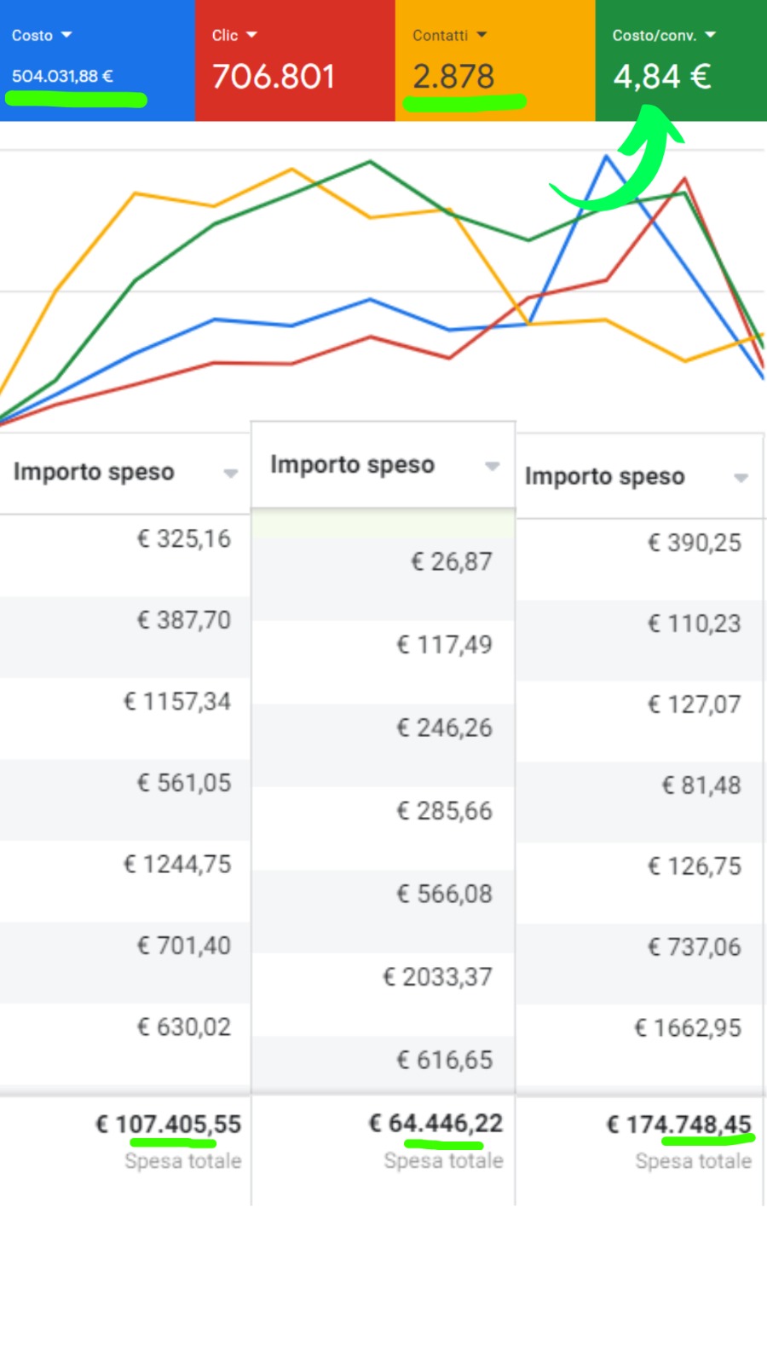The image size is (767, 1363).
Task: Select the green Costo/conv. scorecard 4,84 €
Action: click(x=680, y=60)
